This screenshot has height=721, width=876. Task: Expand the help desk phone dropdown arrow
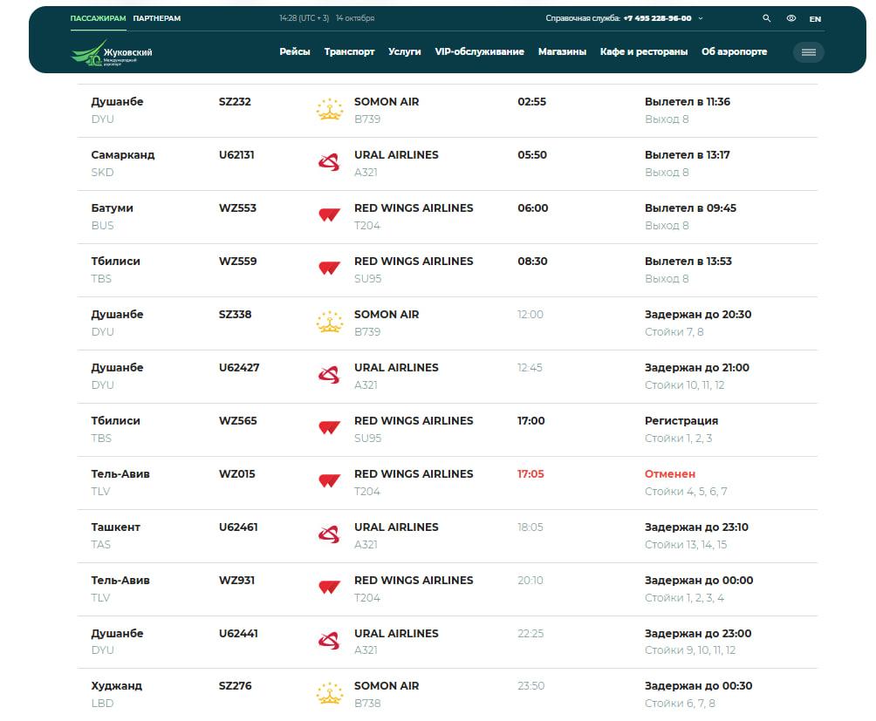coord(701,18)
